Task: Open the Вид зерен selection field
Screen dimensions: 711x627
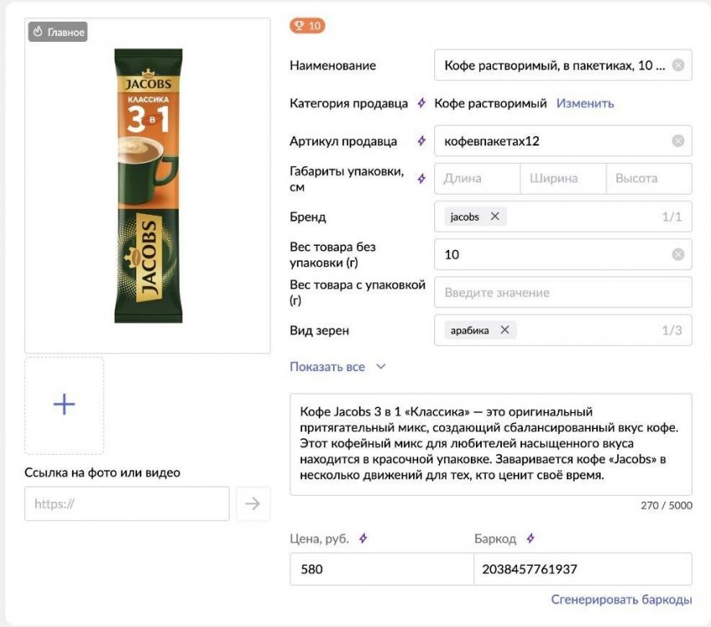Action: pos(586,330)
